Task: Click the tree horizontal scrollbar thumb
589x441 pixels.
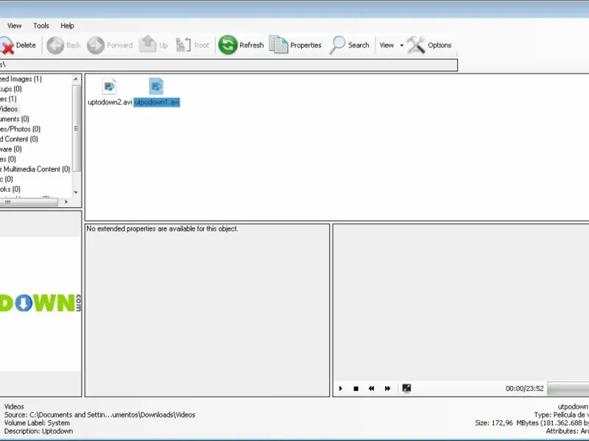Action: tap(29, 202)
